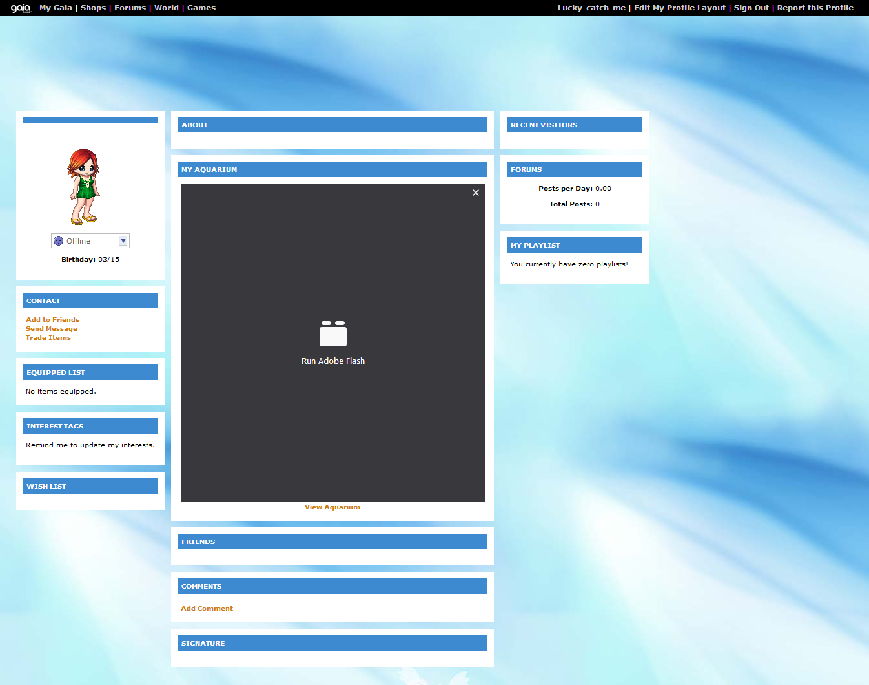
Task: Click Total Posts: 0 text
Action: click(575, 204)
